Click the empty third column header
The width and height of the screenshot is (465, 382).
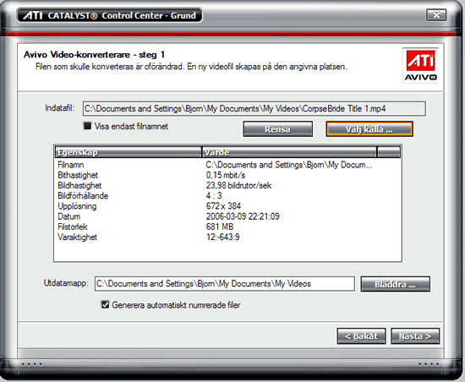pyautogui.click(x=389, y=152)
